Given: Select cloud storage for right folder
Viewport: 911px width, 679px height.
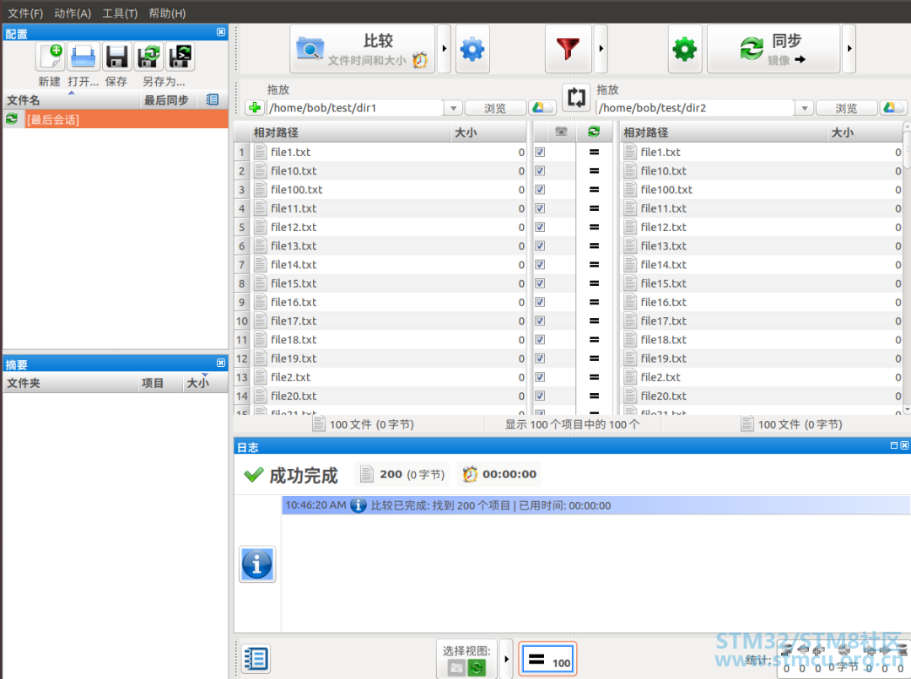Looking at the screenshot, I should pyautogui.click(x=893, y=107).
